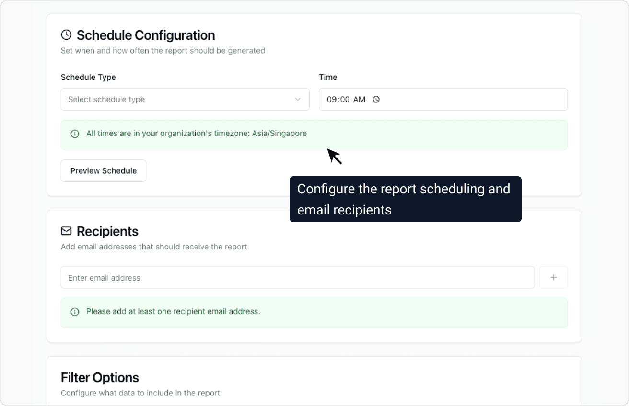Click the 09:00 AM time value to edit
Screen dimensions: 629x406
pos(346,99)
